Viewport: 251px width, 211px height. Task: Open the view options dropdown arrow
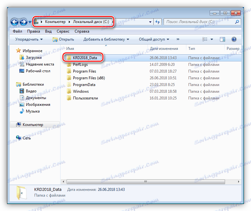[x=212, y=39]
